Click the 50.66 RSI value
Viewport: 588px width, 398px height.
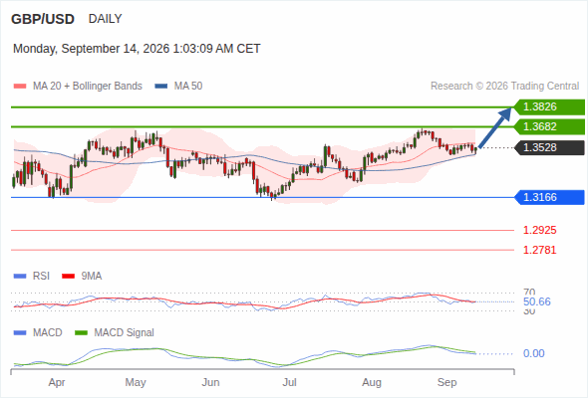click(x=536, y=301)
